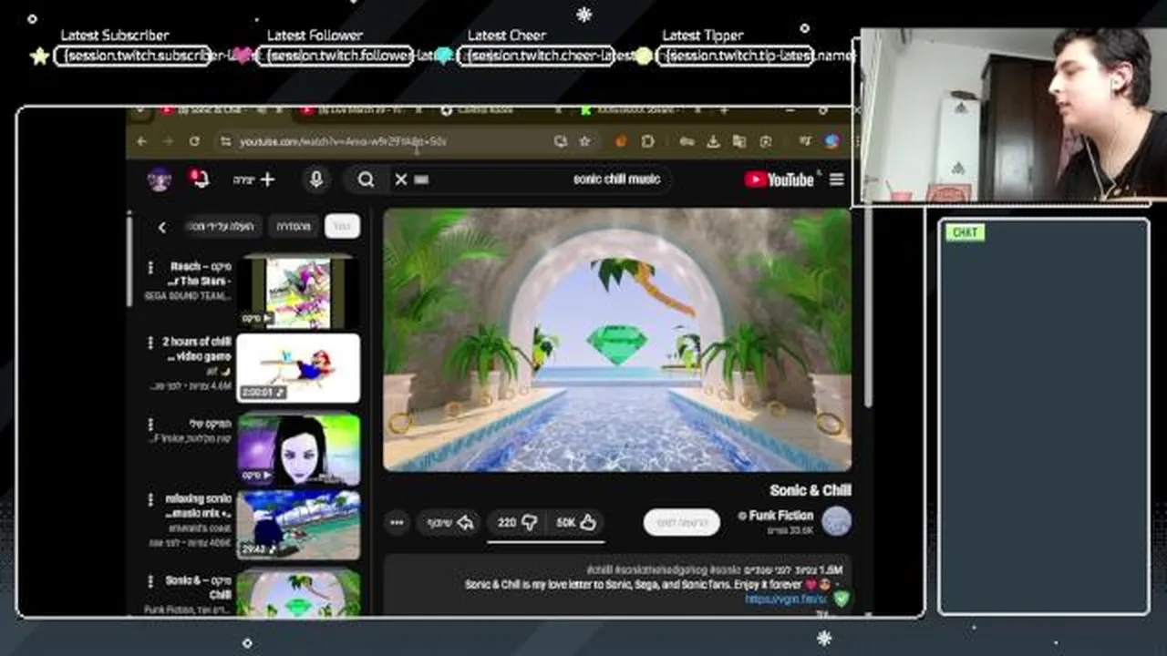Screen dimensions: 1167x656
Task: Select the leftmost filter chip
Action: pyautogui.click(x=224, y=226)
